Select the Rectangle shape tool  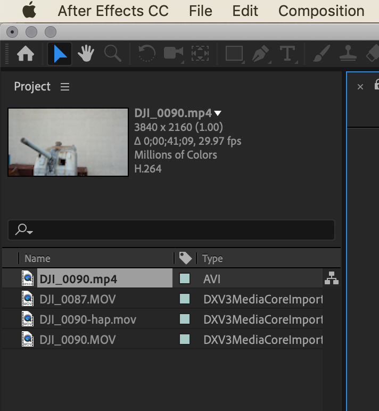pos(234,54)
